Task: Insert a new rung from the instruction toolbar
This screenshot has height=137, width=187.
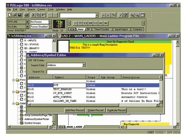Action: [x=76, y=23]
